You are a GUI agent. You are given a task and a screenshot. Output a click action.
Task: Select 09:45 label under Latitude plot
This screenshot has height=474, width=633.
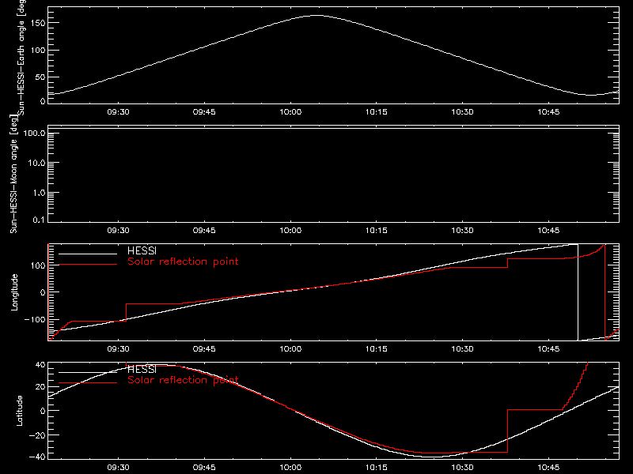tap(204, 467)
